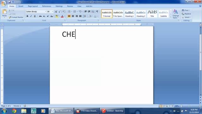Screen dimensions: 202x114
Task: Apply No Spacing style
Action: coord(118,14)
